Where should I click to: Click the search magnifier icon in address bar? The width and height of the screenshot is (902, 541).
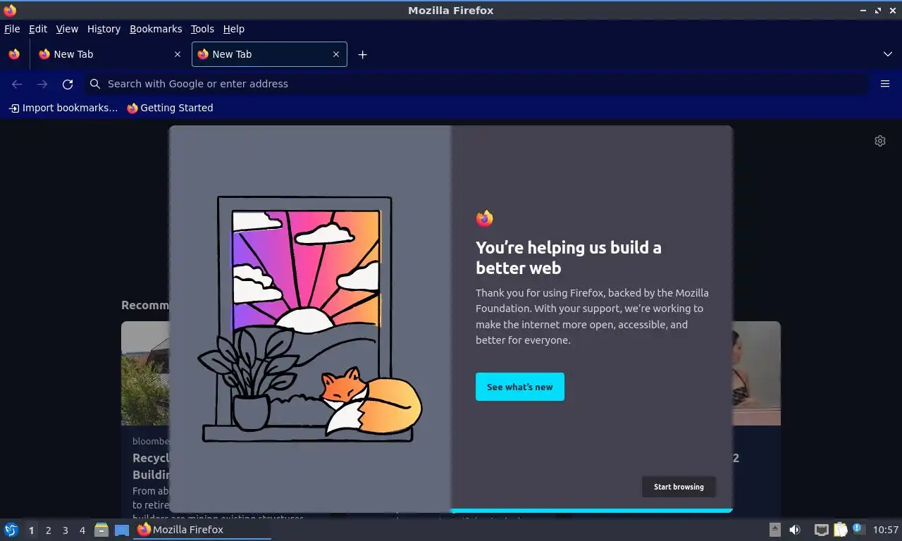click(95, 84)
